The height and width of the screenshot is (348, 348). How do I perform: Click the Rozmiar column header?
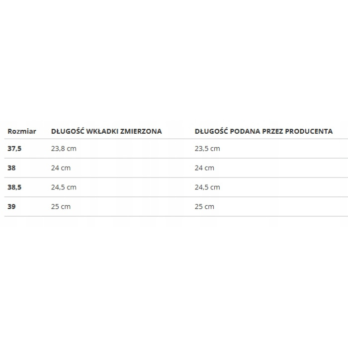22,131
